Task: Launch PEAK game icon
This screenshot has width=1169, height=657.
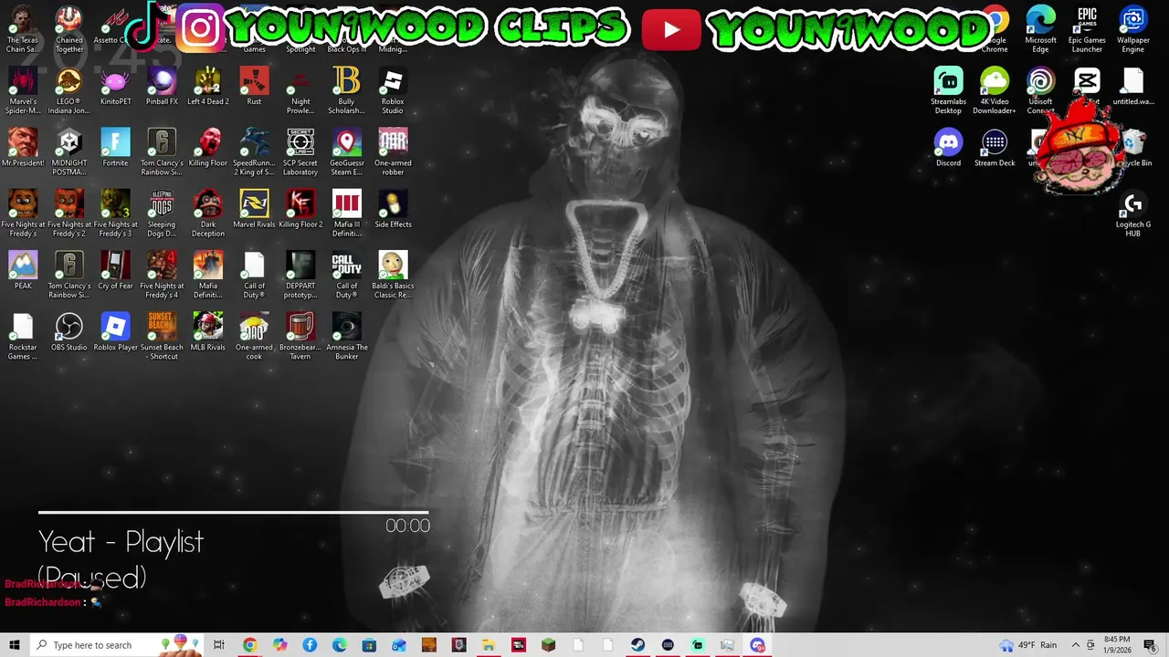Action: point(23,271)
